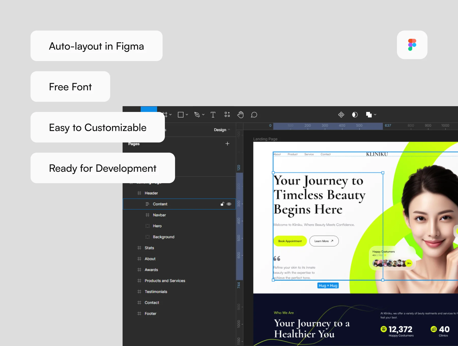Click the KLINIKU logo on canvas
458x346 pixels.
[x=377, y=154]
